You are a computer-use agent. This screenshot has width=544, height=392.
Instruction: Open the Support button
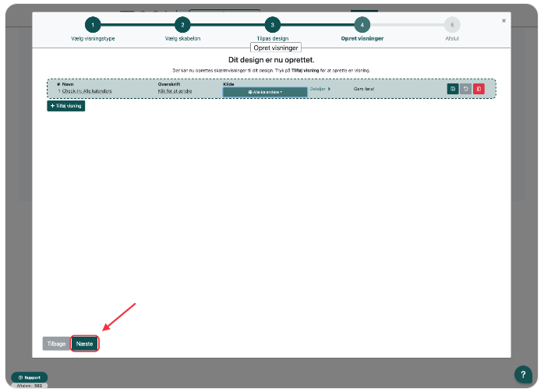click(29, 377)
